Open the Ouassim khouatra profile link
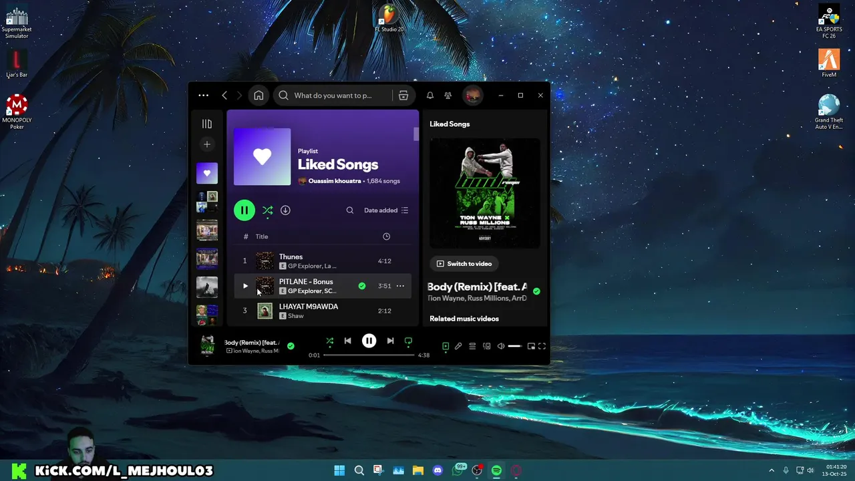The width and height of the screenshot is (855, 481). tap(335, 181)
